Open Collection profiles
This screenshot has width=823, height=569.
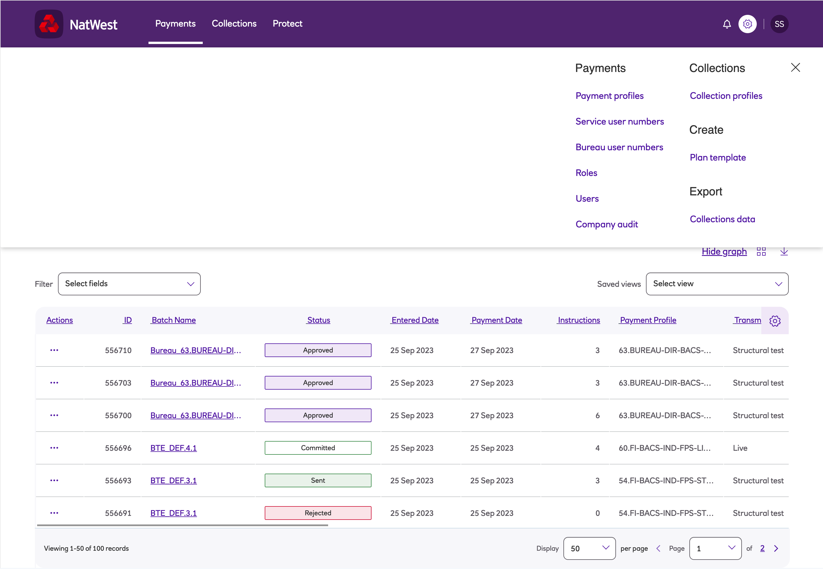pyautogui.click(x=726, y=95)
